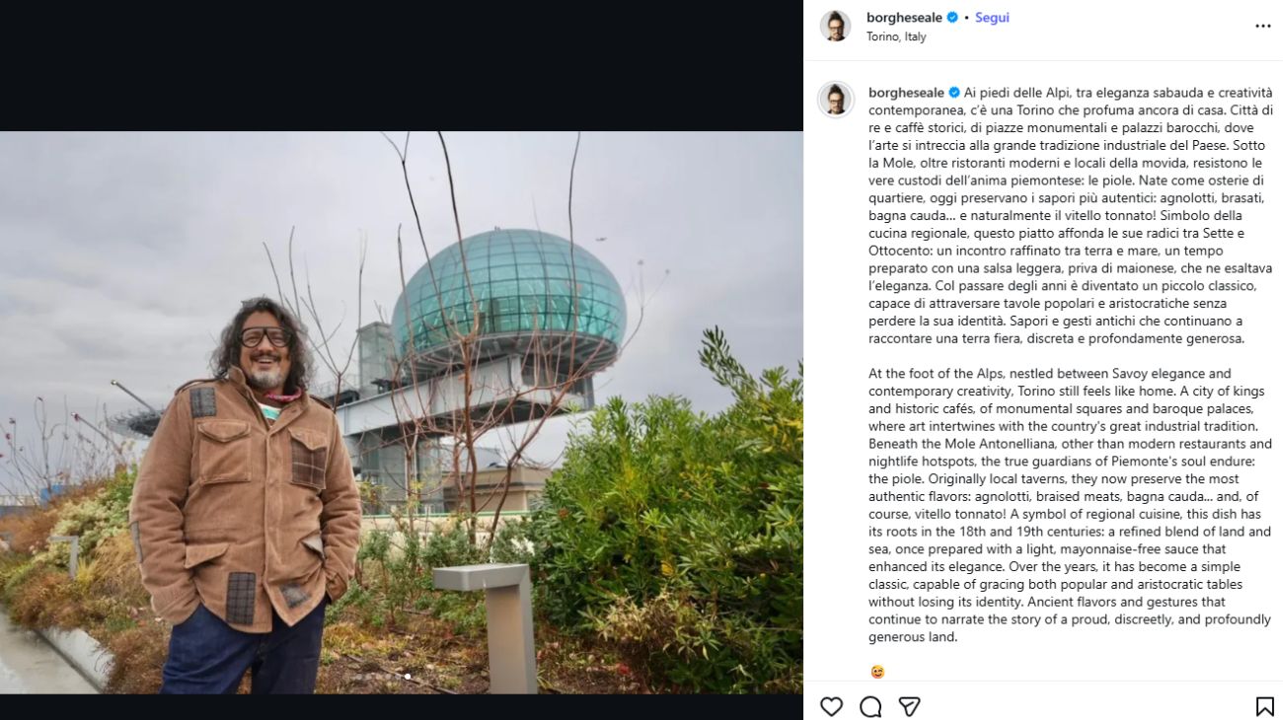Image resolution: width=1283 pixels, height=720 pixels.
Task: Click the Italian caption text paragraph
Action: point(1070,215)
